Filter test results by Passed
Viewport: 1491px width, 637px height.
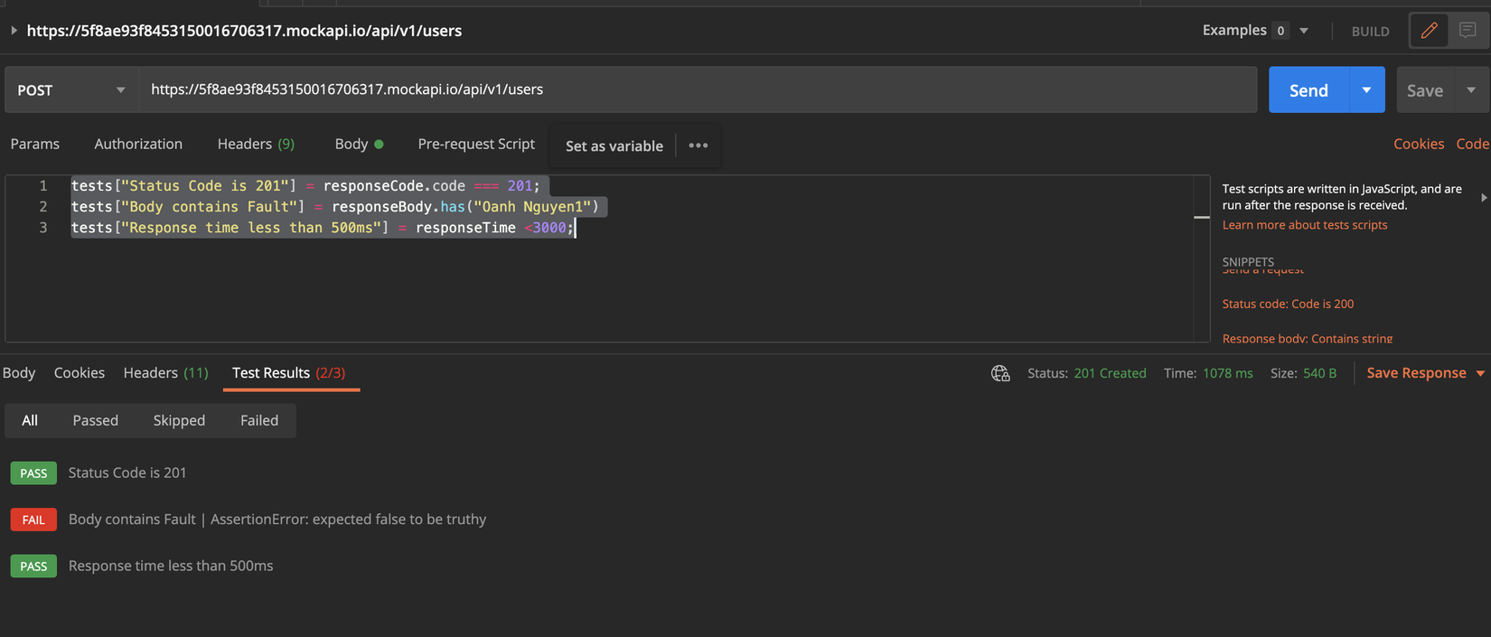click(96, 420)
